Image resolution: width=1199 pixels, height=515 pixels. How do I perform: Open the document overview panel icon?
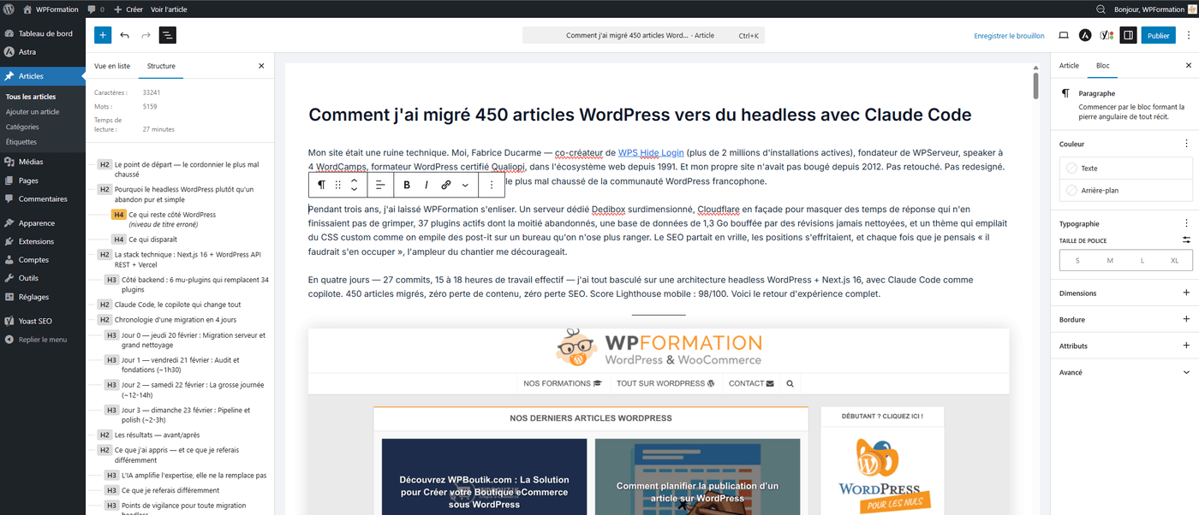[x=167, y=35]
